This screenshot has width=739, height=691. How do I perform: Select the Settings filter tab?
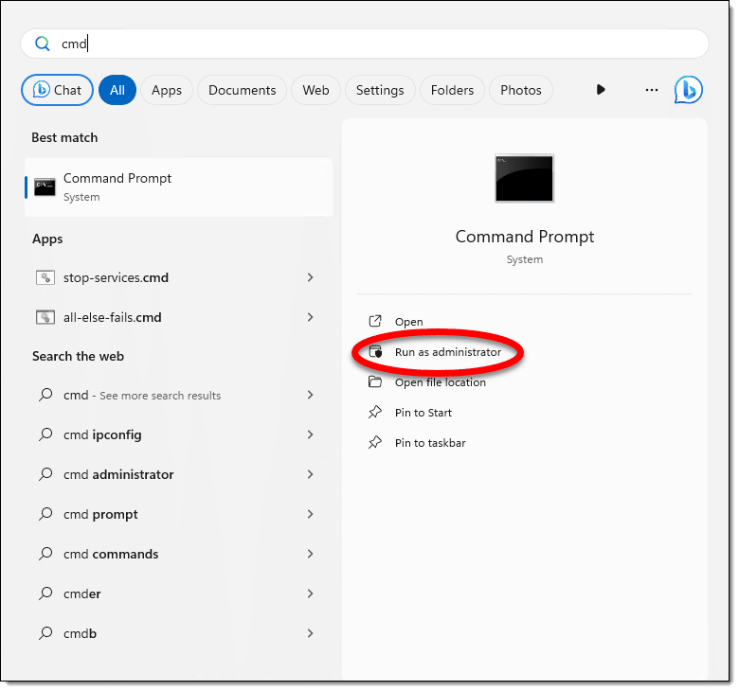tap(380, 90)
